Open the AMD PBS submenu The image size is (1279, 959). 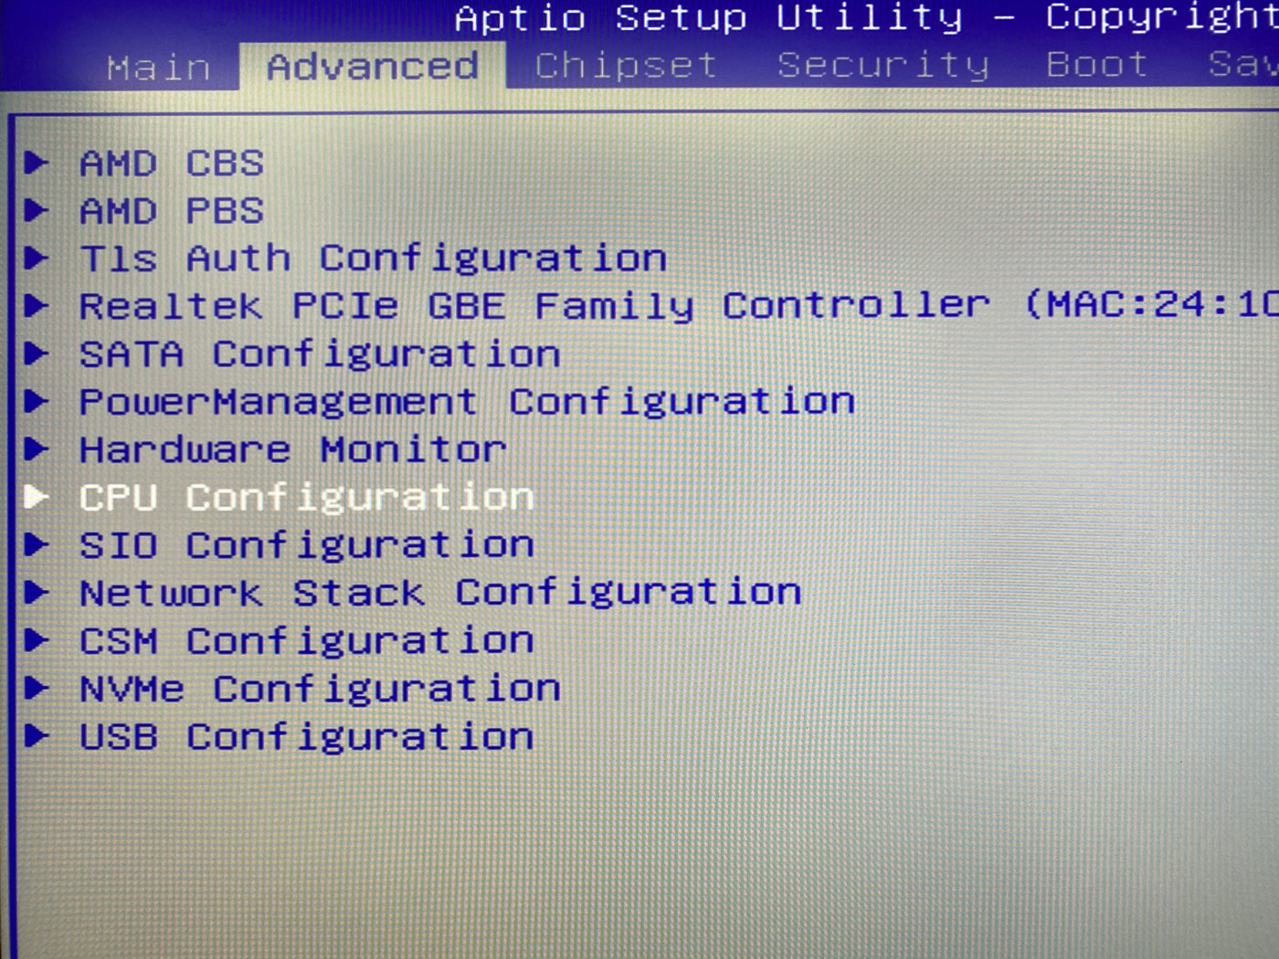pos(169,211)
